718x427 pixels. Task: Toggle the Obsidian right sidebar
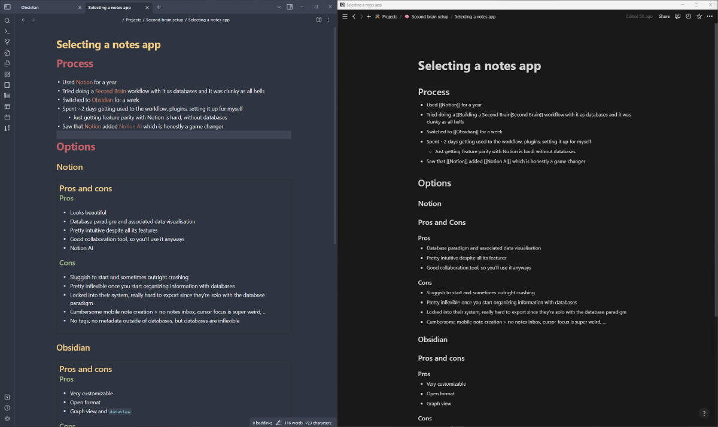pos(290,7)
